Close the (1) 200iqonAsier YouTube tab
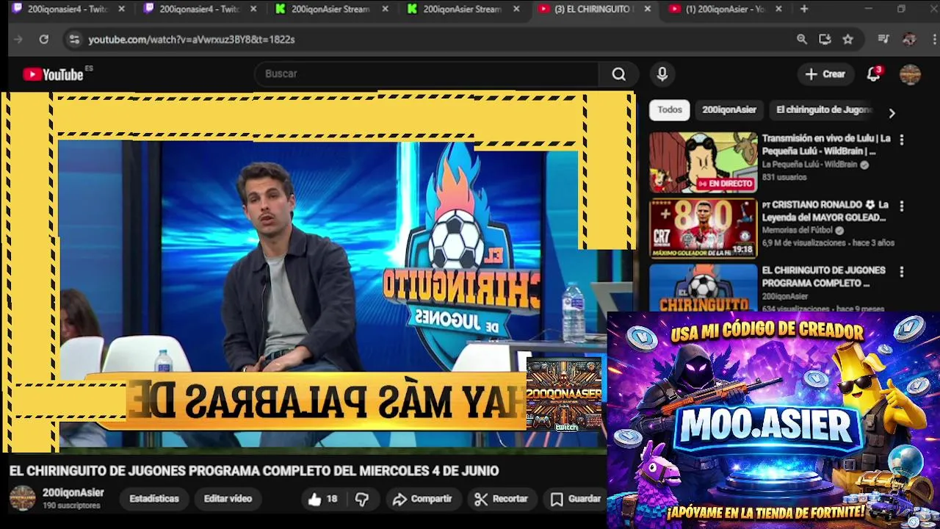Viewport: 940px width, 529px height. (x=778, y=9)
